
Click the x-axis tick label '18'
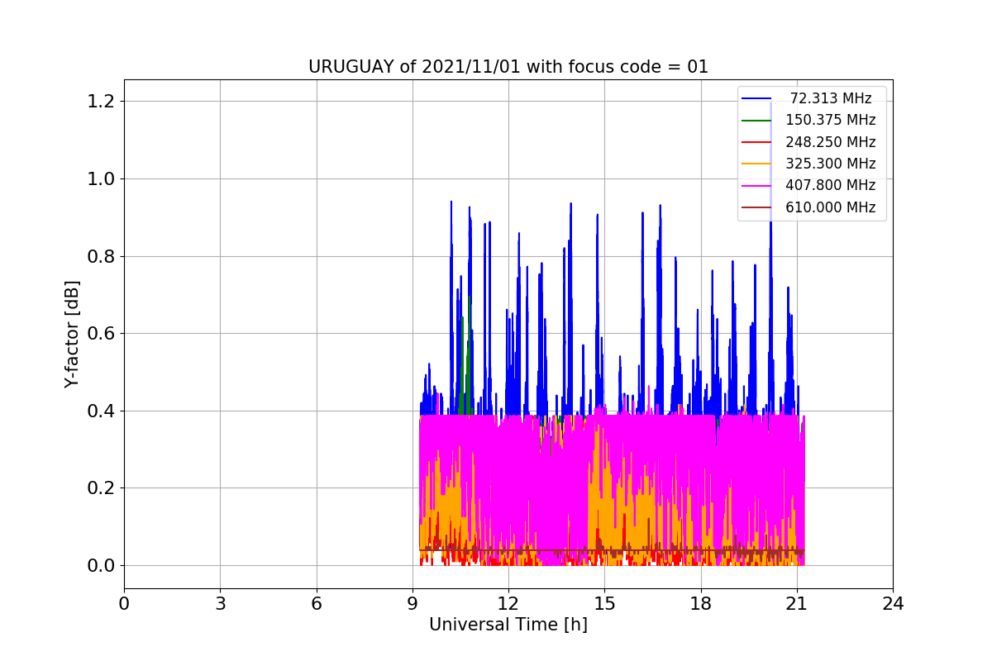tap(701, 604)
